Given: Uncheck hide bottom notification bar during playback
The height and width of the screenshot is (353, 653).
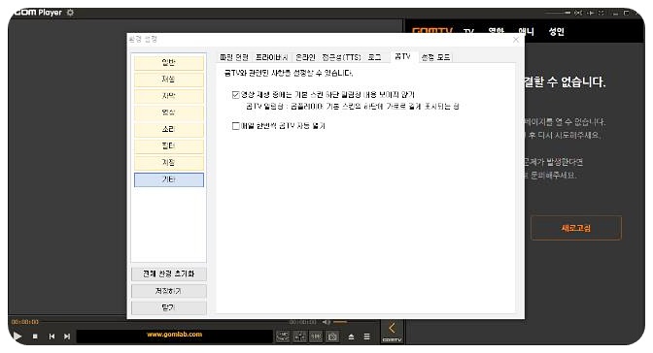Looking at the screenshot, I should 236,95.
